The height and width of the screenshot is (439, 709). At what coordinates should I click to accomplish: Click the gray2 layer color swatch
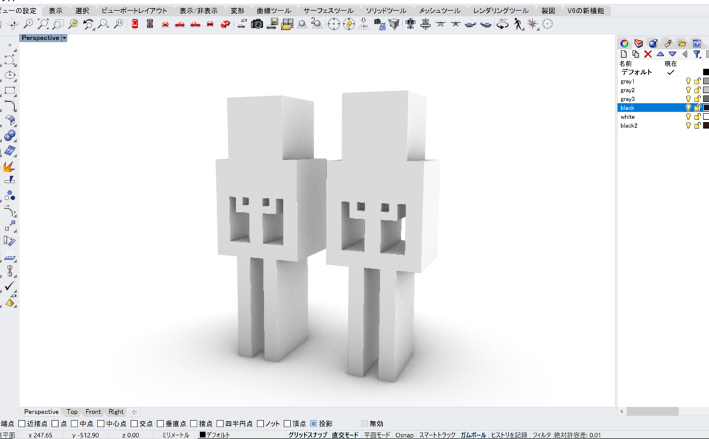click(x=706, y=91)
